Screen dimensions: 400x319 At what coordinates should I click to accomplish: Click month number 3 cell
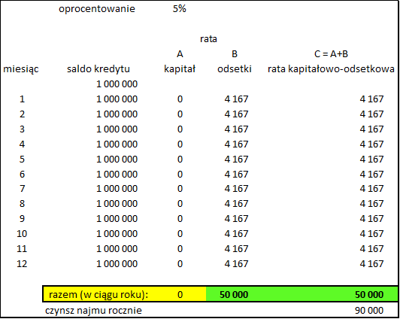click(x=23, y=129)
